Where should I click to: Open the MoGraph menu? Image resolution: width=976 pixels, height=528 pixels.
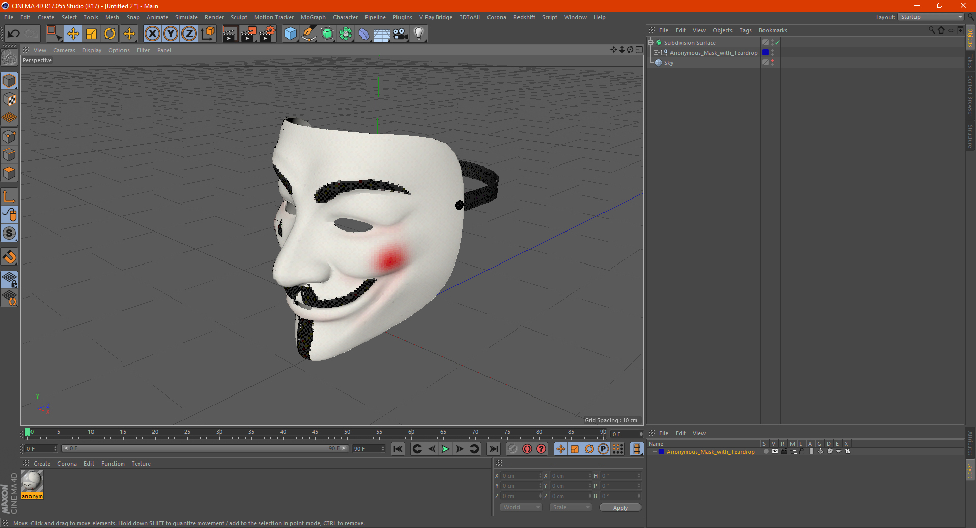point(313,17)
